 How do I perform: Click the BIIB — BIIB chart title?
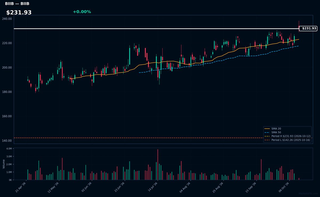tap(17, 4)
